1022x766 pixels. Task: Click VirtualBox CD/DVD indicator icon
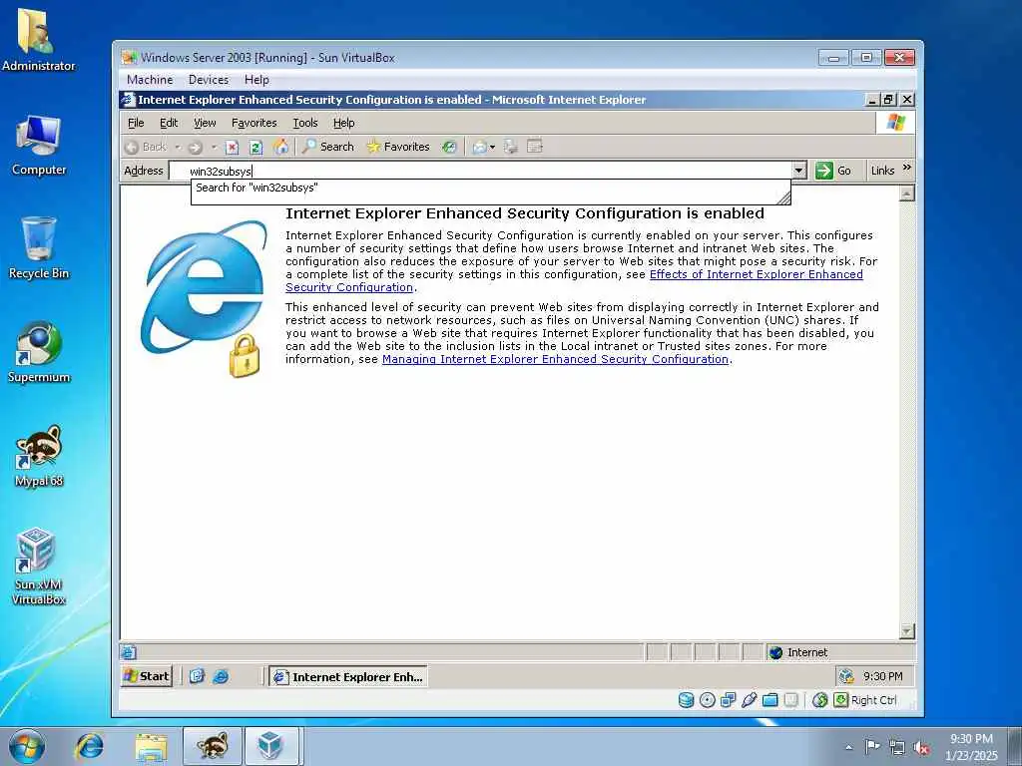(708, 700)
